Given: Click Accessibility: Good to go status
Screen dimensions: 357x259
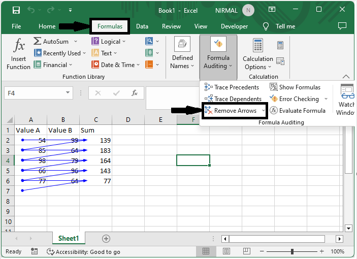Looking at the screenshot, I should 83,252.
